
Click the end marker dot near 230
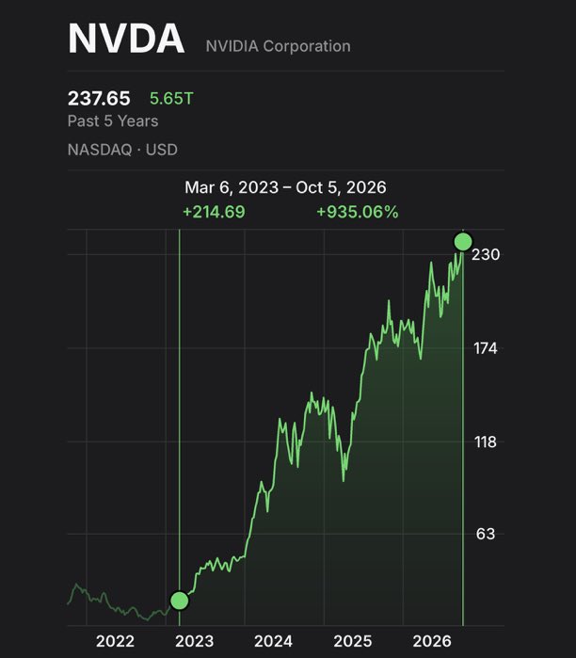[463, 242]
